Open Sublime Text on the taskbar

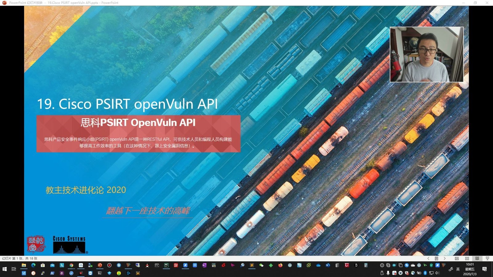(x=252, y=265)
